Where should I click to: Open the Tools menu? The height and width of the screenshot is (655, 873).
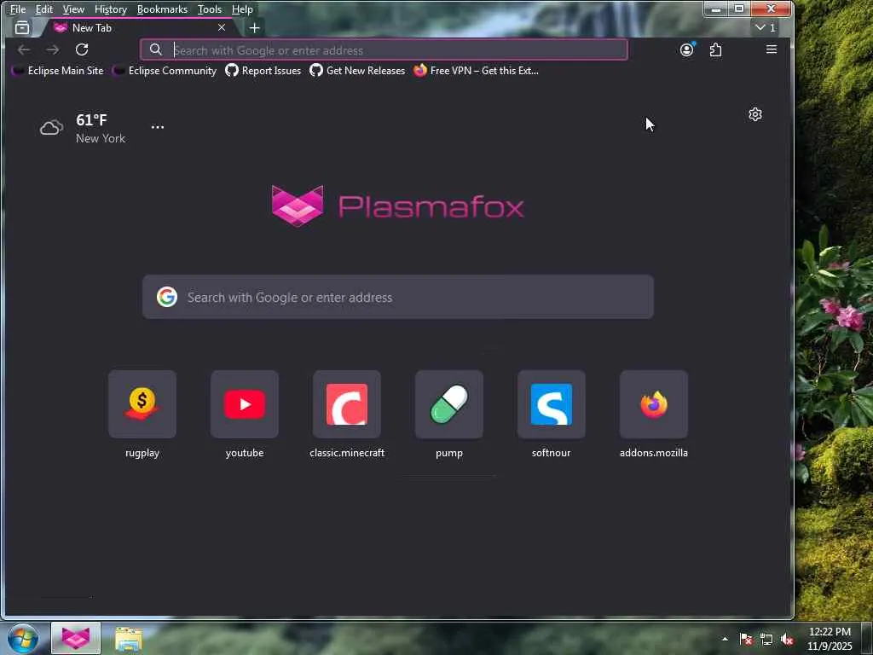tap(210, 9)
